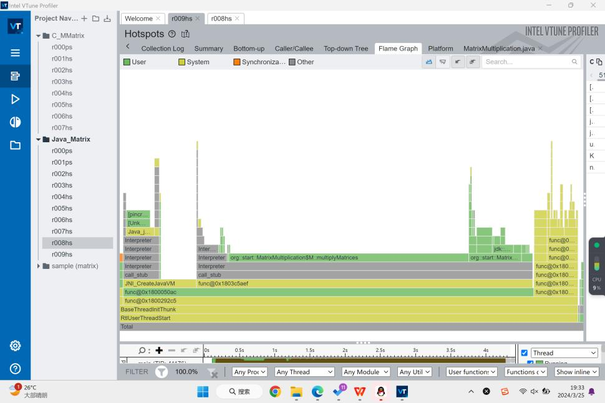
Task: Close the MatrixMultiplication.java tab
Action: tap(540, 48)
